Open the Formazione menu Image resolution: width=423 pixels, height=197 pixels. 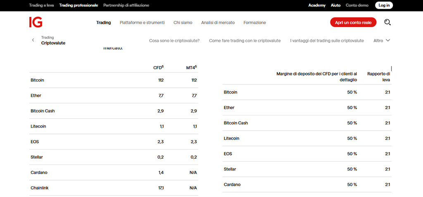point(254,23)
